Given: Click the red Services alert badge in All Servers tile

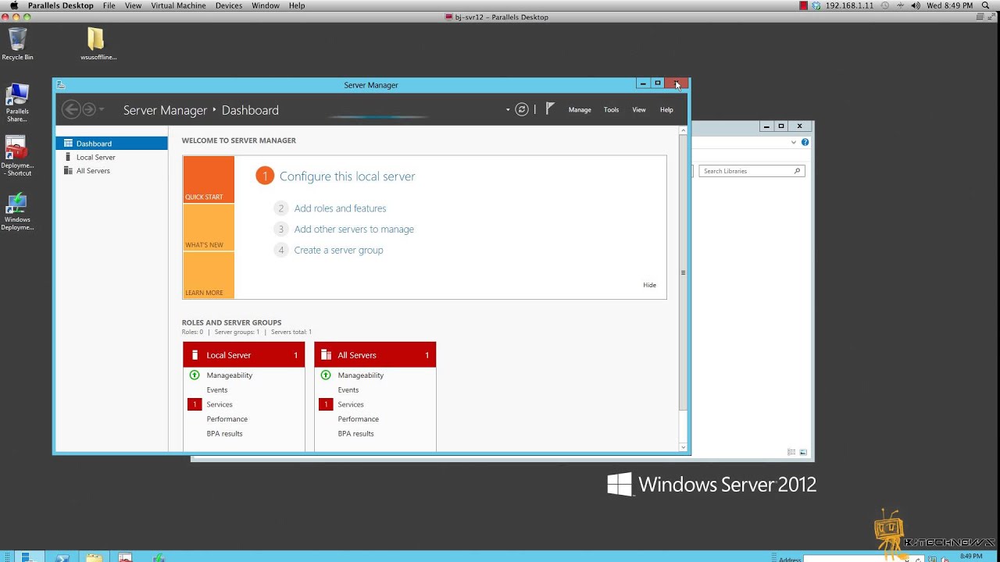Looking at the screenshot, I should point(326,404).
